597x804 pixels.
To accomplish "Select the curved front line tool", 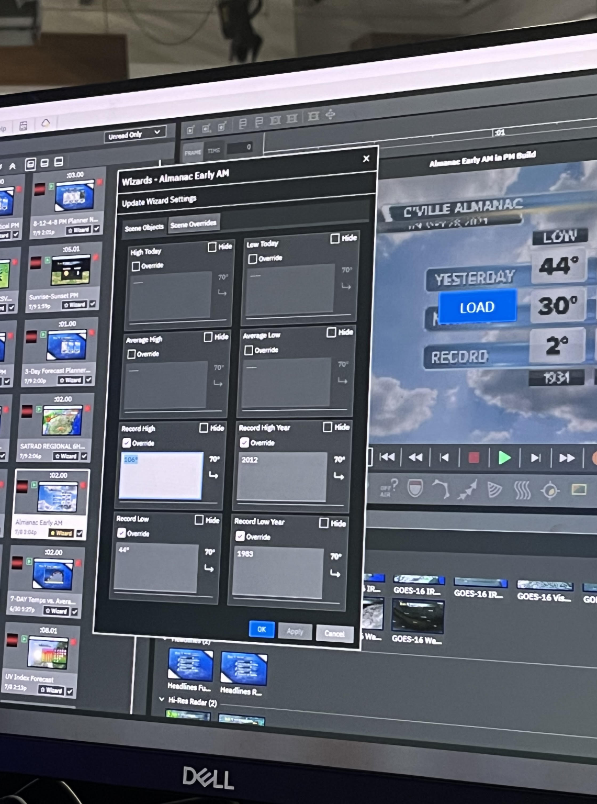I will click(441, 489).
